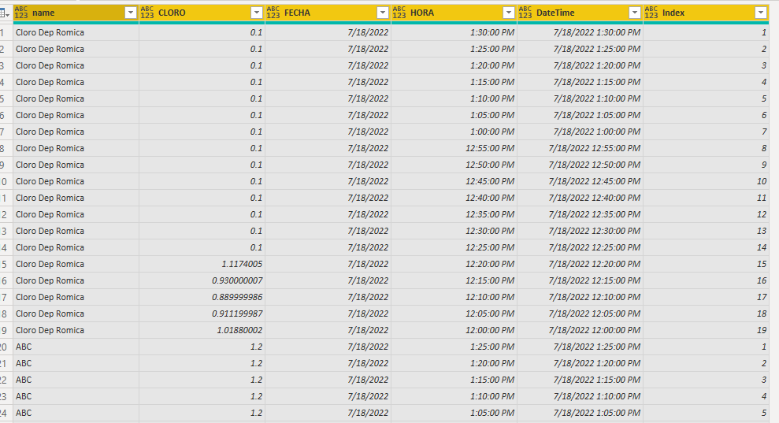Click CLORO cell with value 0.930000007

click(x=202, y=280)
